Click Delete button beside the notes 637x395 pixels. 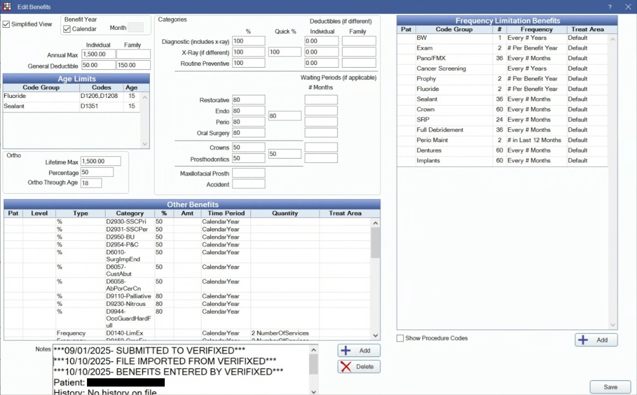(x=359, y=366)
